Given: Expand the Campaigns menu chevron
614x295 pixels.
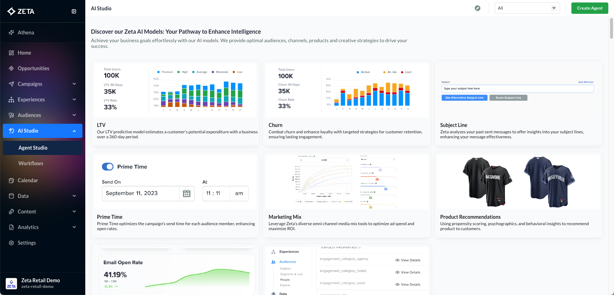Looking at the screenshot, I should coord(74,84).
